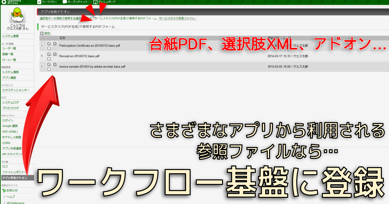Image resolution: width=389 pixels, height=204 pixels.
Task: Click date 2014-03-17 15:33 in Receipt row
Action: [279, 56]
